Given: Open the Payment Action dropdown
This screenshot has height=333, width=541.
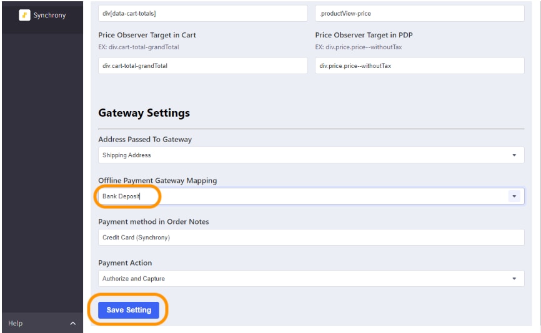Looking at the screenshot, I should (x=311, y=279).
